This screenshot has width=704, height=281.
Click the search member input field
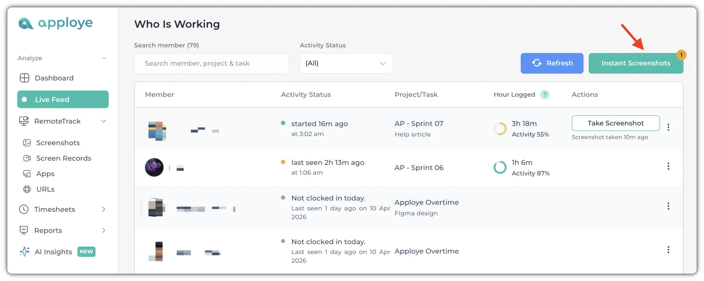(x=211, y=63)
